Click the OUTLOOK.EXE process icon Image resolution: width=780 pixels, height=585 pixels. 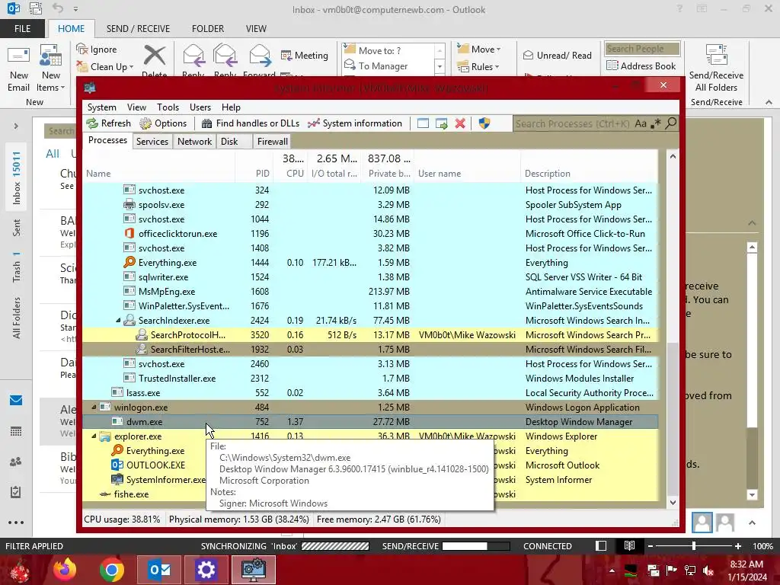pyautogui.click(x=117, y=465)
